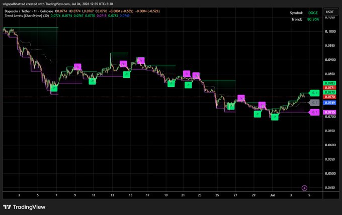The width and height of the screenshot is (342, 215).
Task: Click the 0.0700 price axis label
Action: [330, 117]
